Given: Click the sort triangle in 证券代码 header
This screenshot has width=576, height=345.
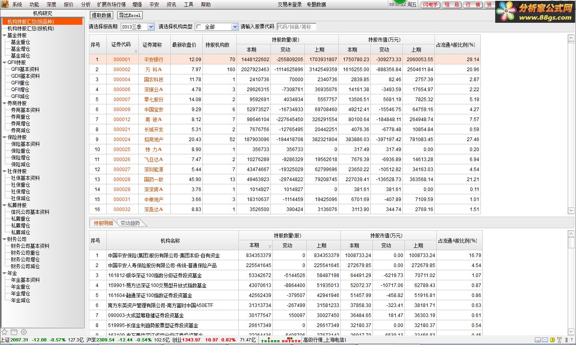Looking at the screenshot, I should [136, 51].
